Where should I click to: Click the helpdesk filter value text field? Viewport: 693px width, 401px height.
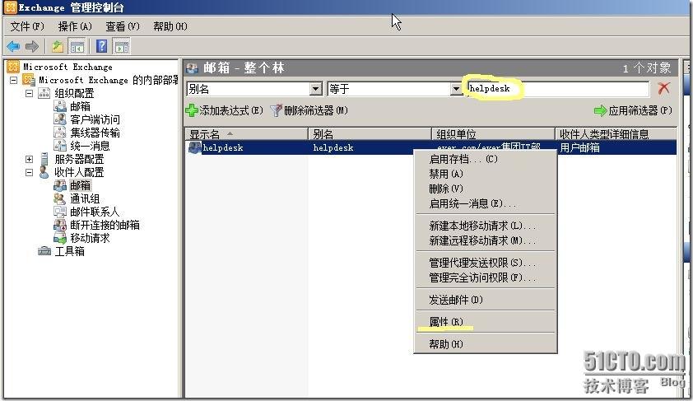click(x=558, y=89)
